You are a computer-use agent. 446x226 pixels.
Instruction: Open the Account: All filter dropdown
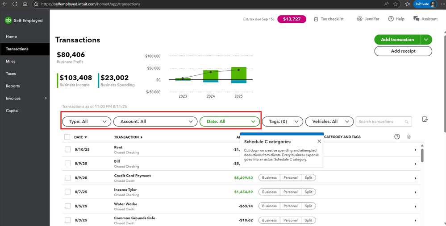point(155,121)
